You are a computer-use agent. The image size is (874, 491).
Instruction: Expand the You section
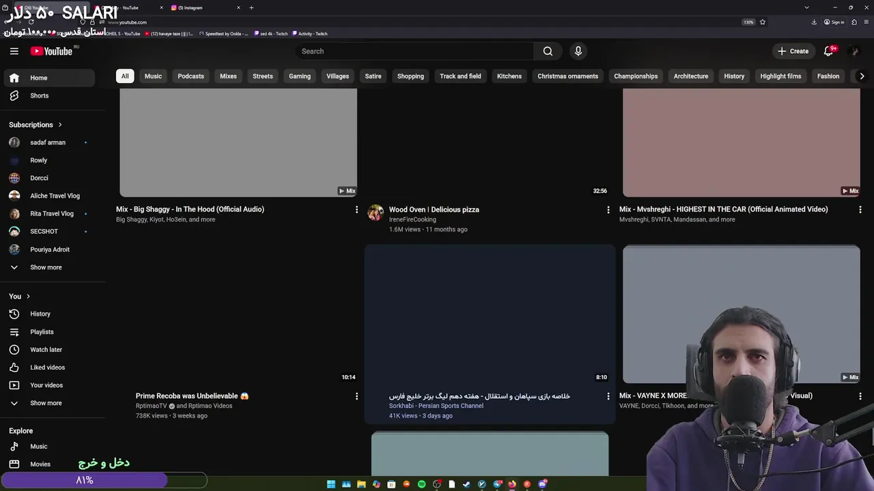(x=20, y=296)
